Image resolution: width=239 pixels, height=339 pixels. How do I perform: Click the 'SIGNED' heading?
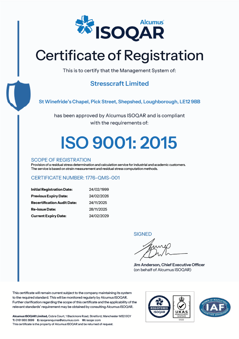coord(143,234)
